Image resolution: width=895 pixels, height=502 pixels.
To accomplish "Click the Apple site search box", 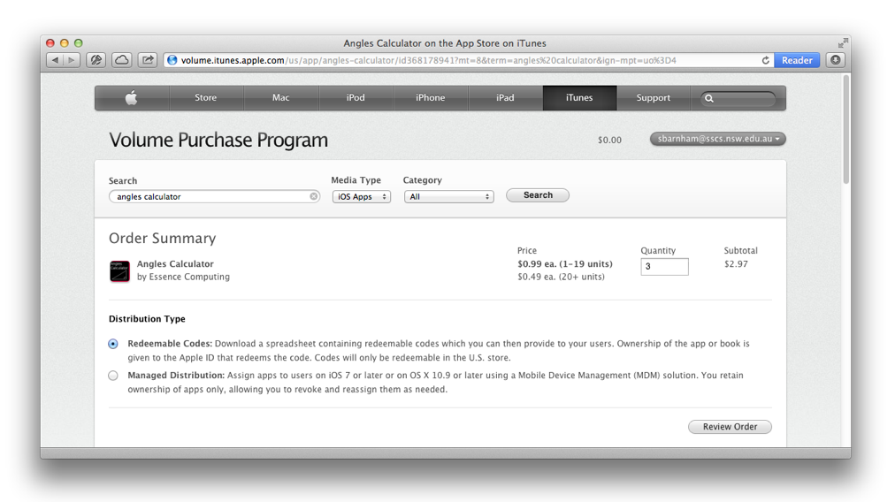I will pyautogui.click(x=738, y=98).
